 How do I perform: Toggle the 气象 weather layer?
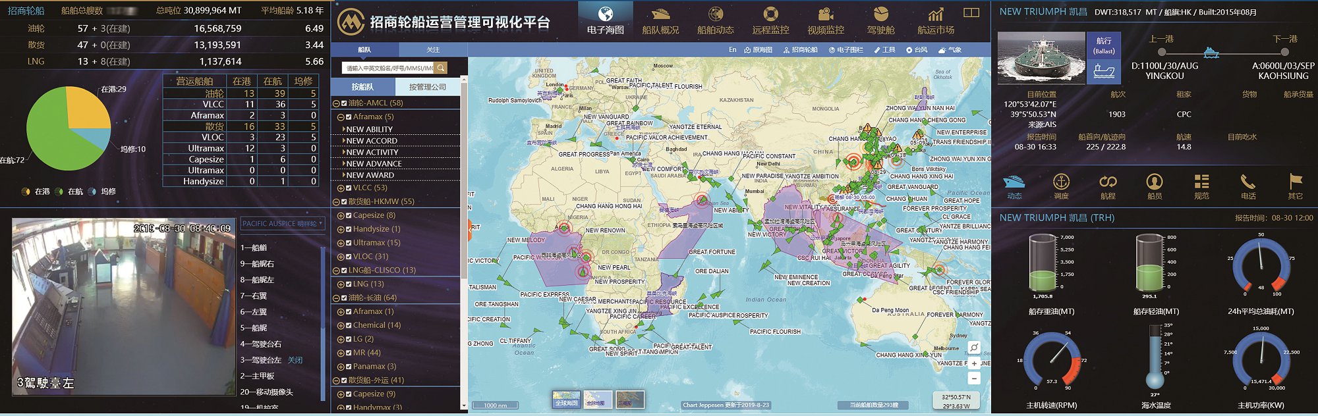click(x=950, y=50)
